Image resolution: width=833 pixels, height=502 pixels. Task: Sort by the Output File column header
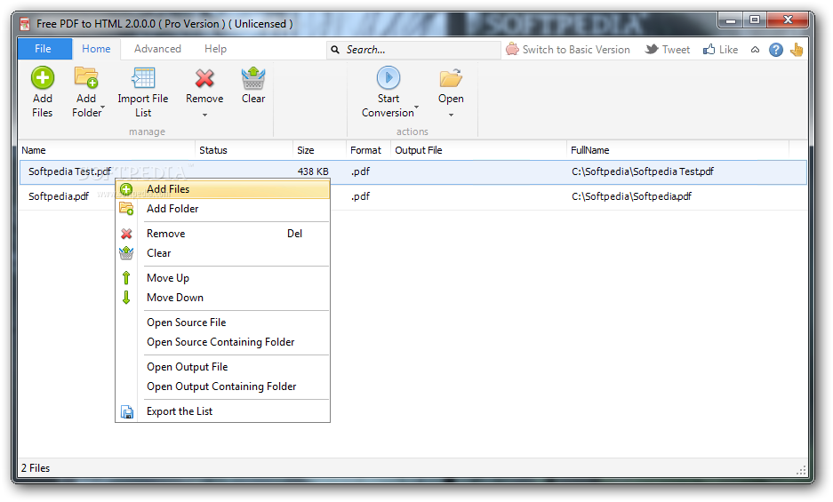(x=478, y=150)
